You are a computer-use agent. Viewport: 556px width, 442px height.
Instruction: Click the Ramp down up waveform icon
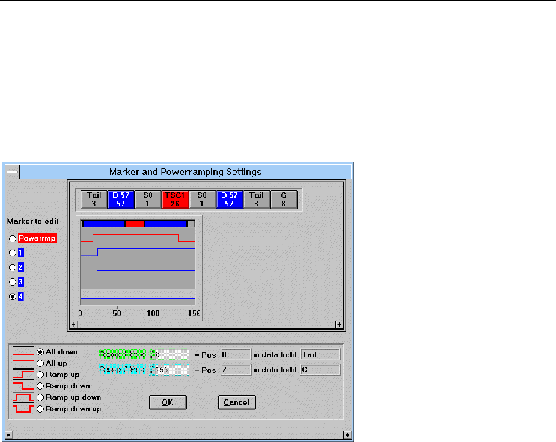point(23,409)
